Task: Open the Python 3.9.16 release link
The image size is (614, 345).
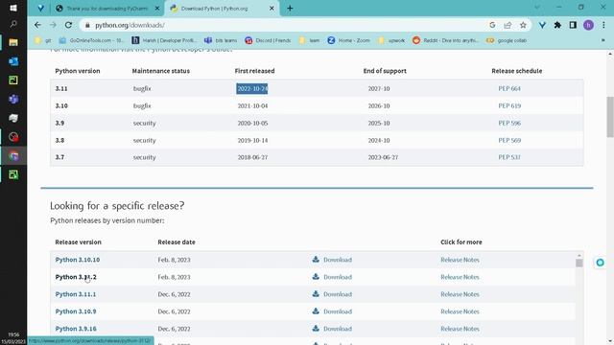Action: (x=76, y=329)
